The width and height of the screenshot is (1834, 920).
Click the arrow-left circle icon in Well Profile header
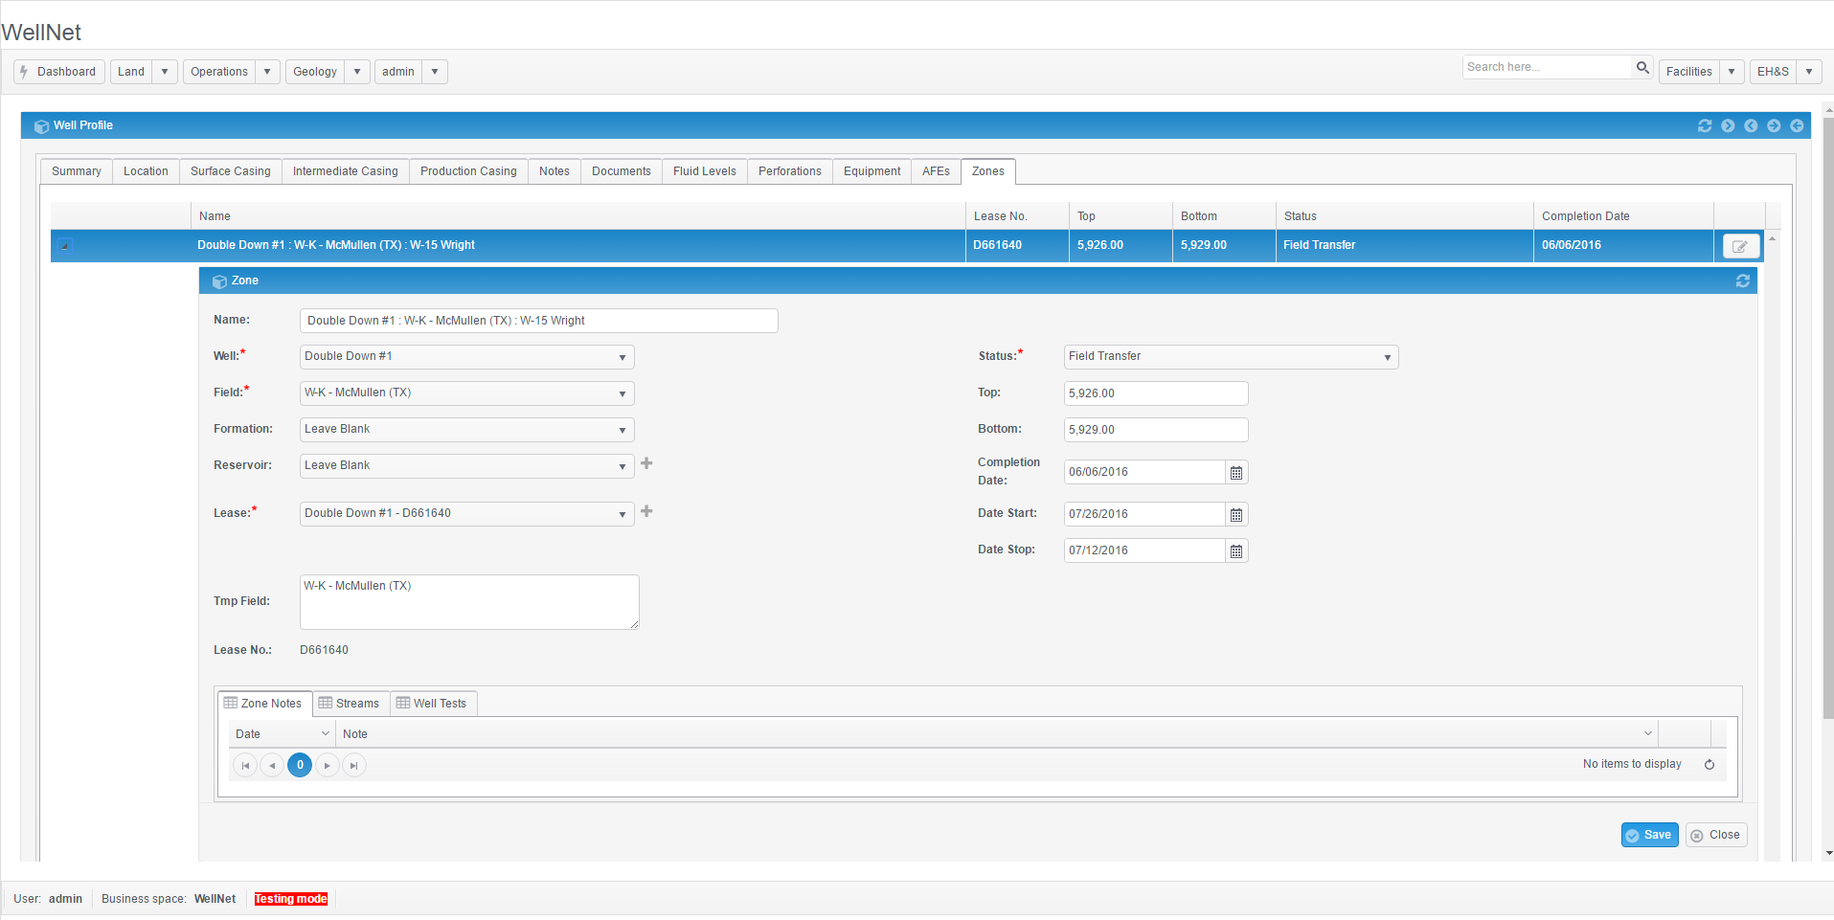click(1797, 125)
